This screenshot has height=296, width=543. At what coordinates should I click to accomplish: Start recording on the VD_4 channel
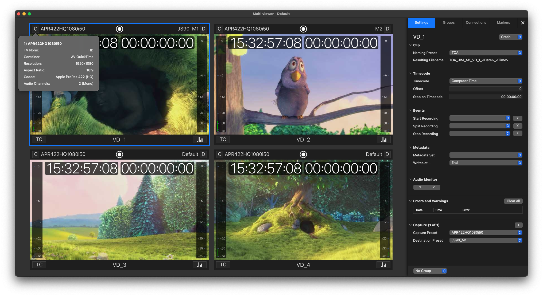(x=303, y=154)
